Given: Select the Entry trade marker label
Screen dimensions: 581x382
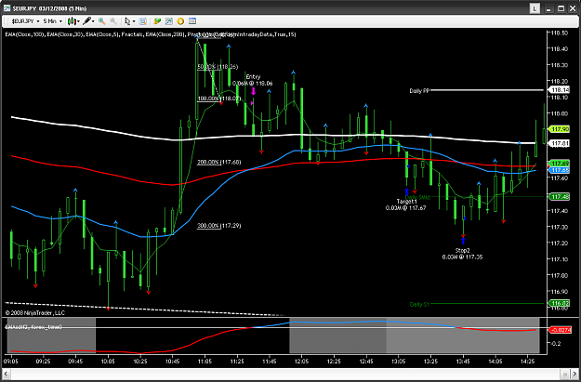Looking at the screenshot, I should (253, 77).
